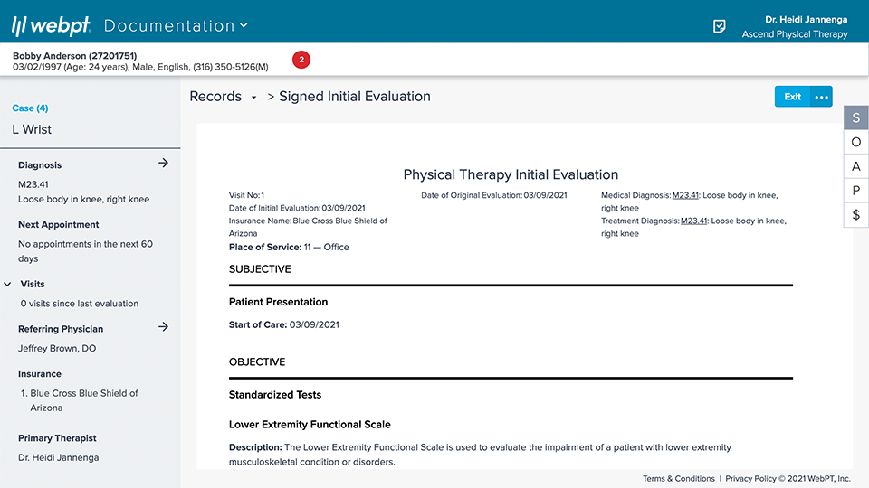
Task: Open Diagnosis details arrow
Action: 163,164
